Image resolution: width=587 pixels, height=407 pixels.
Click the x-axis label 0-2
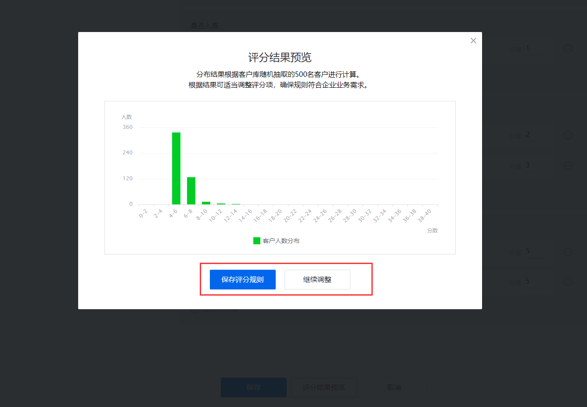[x=143, y=214]
